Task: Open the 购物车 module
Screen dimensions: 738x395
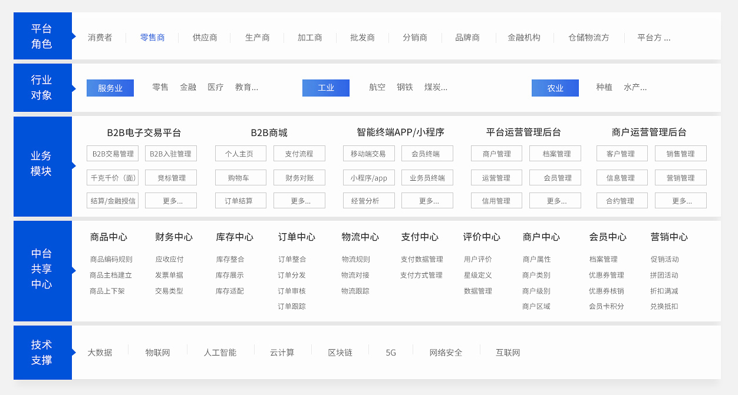Action: pos(240,178)
